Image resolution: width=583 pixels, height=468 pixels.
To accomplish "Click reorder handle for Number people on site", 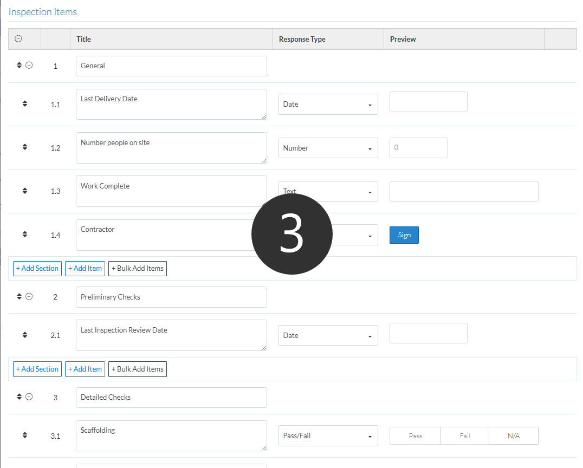I will pos(24,147).
